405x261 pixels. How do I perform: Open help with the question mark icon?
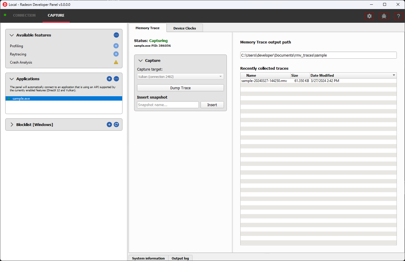point(398,16)
